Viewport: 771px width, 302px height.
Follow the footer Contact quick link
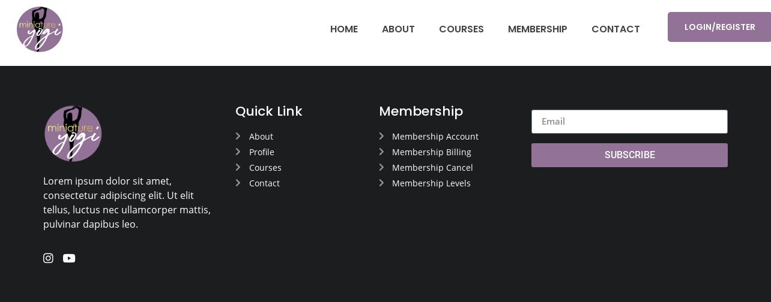264,183
